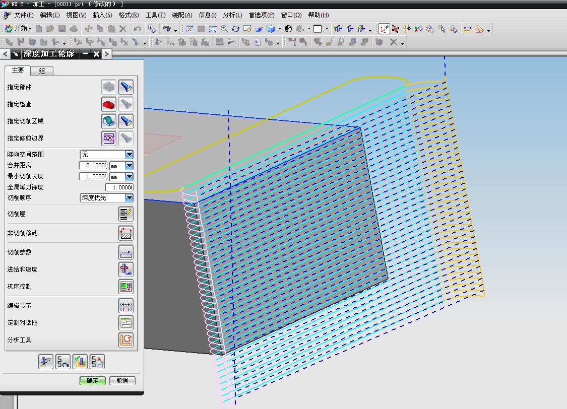Image resolution: width=567 pixels, height=409 pixels.
Task: Click the OK (确定) button
Action: tap(93, 380)
